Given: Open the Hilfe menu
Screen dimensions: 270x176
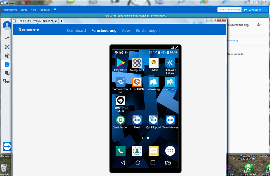Looking at the screenshot, I should (x=33, y=10).
